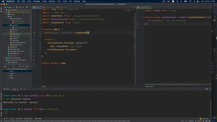The height and width of the screenshot is (122, 217).
Task: Open more-options menu in right editor pane
Action: (x=210, y=7)
